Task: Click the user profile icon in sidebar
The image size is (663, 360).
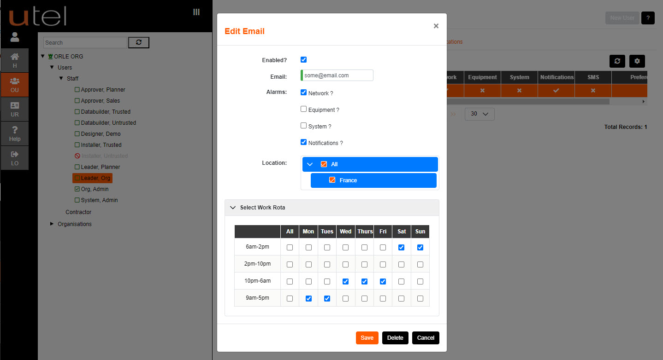Action: click(15, 37)
